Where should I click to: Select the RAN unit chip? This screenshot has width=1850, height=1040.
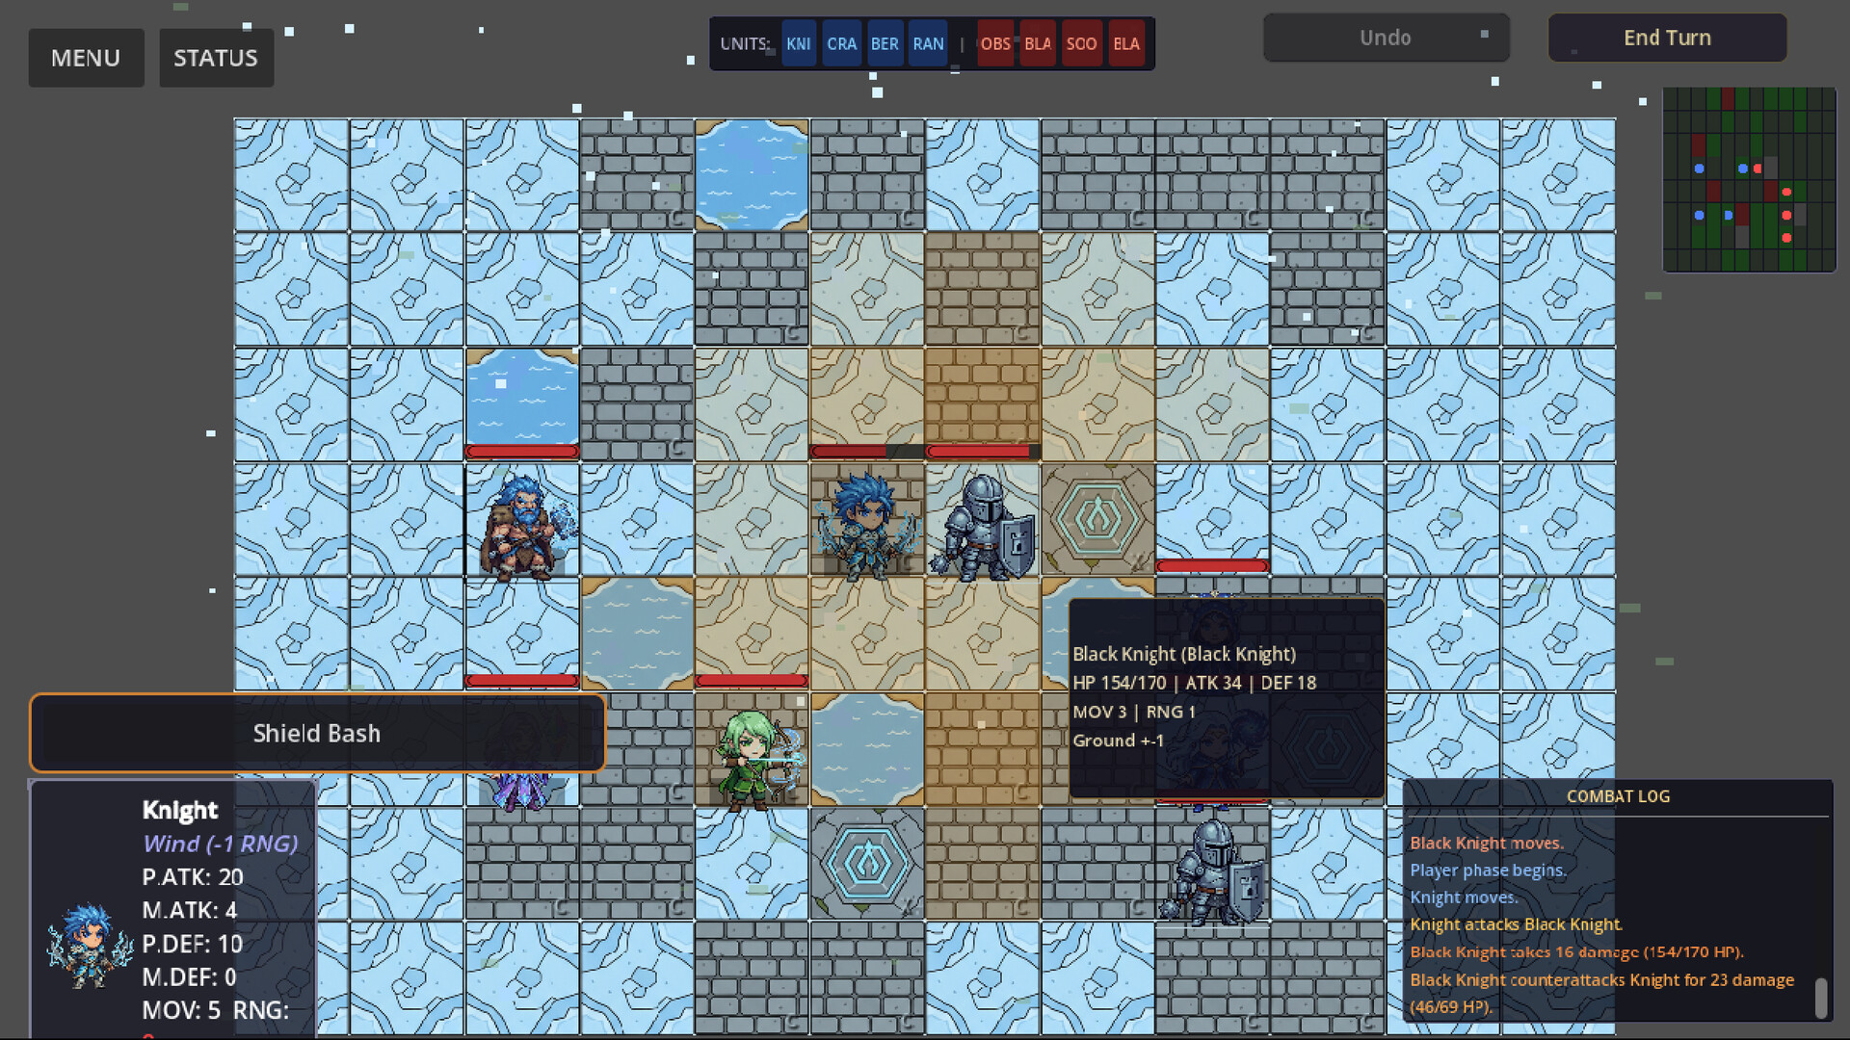(928, 44)
